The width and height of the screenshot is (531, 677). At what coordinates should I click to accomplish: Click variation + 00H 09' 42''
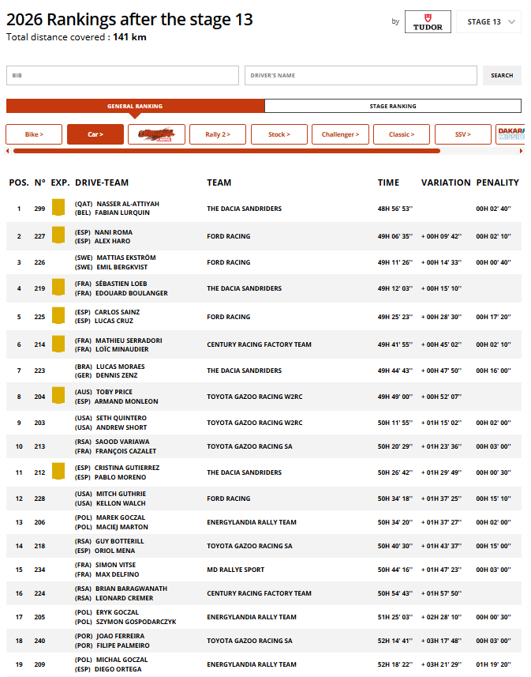[441, 236]
